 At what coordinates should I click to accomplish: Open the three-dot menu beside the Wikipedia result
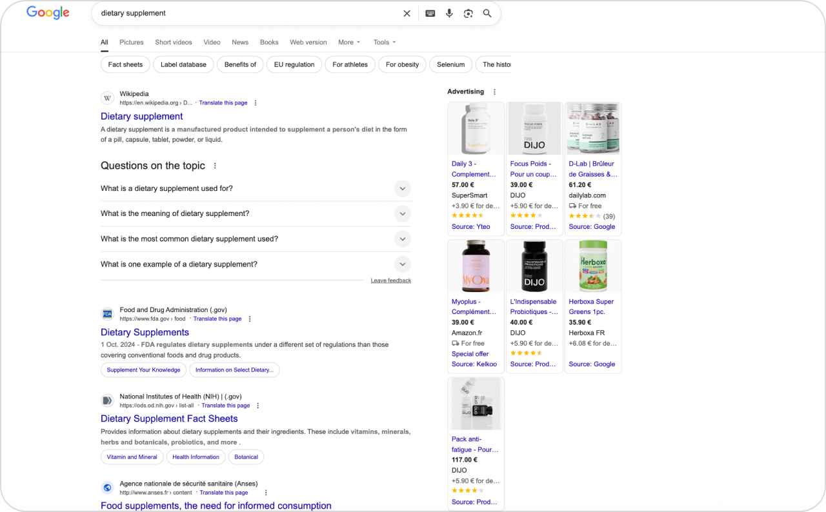255,103
